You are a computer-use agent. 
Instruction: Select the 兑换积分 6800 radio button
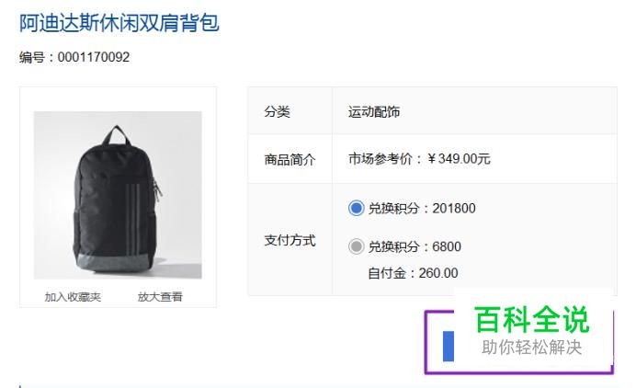[356, 246]
